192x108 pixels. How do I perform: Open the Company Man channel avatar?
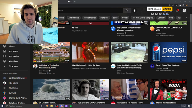click(x=152, y=66)
